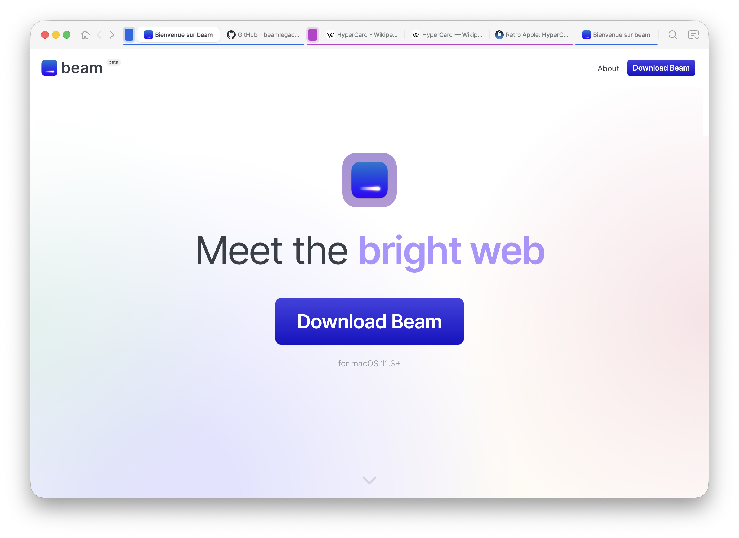This screenshot has height=538, width=739.
Task: Minimize window with the yellow button
Action: (56, 34)
